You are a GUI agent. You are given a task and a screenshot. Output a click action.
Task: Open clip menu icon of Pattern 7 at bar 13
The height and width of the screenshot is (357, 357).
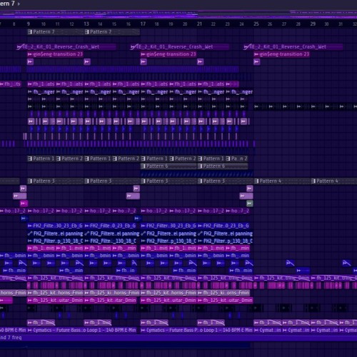tap(87, 32)
